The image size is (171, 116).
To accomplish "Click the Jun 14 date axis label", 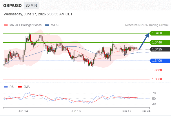I will coord(23,111).
